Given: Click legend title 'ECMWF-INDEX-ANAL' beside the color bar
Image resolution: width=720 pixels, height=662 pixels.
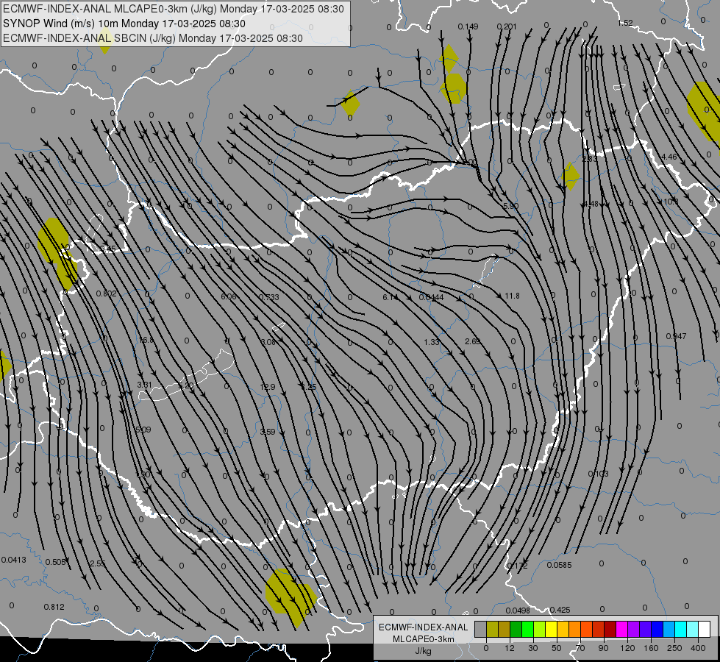Looking at the screenshot, I should pyautogui.click(x=424, y=627).
